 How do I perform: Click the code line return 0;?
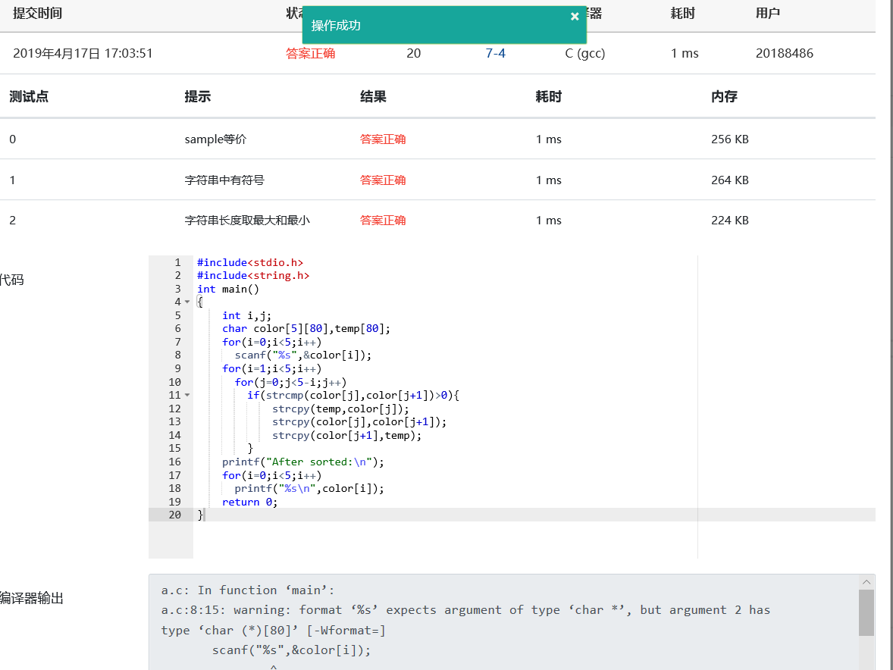tap(250, 502)
